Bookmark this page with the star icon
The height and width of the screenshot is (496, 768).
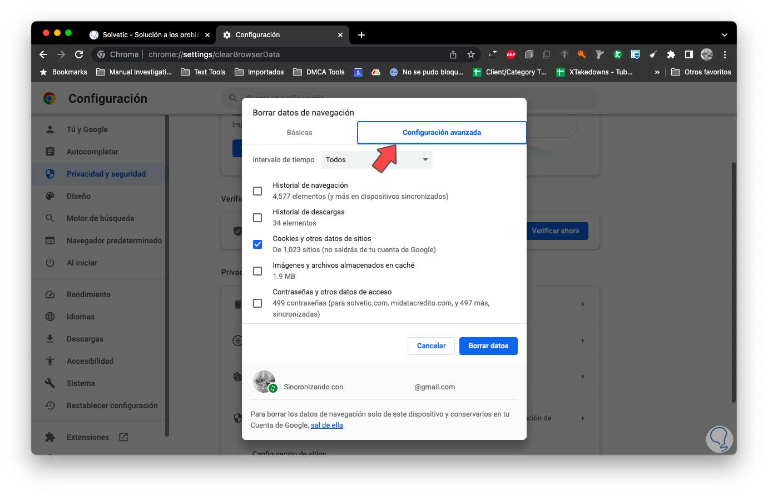[471, 54]
